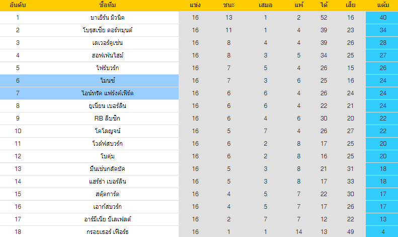Select the ไอน์ทรัค แฟร้งค์เฟิร์ต team row

[x=90, y=93]
